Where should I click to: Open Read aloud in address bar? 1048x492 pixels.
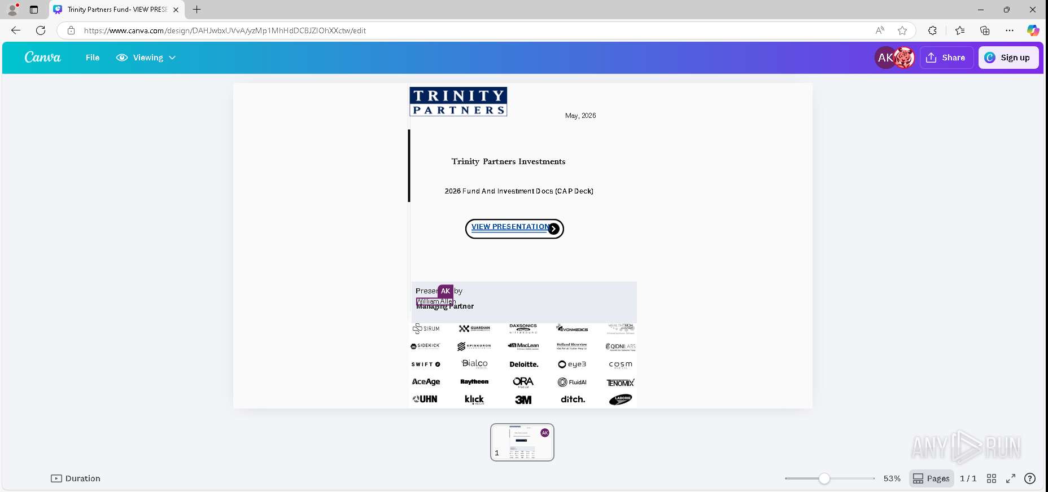[880, 30]
